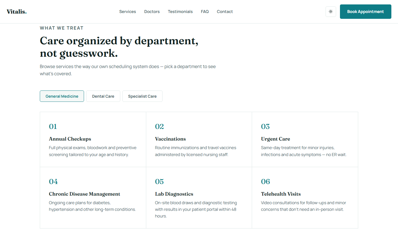Click the 'Browse services the way' intro paragraph
The width and height of the screenshot is (398, 249).
click(128, 70)
